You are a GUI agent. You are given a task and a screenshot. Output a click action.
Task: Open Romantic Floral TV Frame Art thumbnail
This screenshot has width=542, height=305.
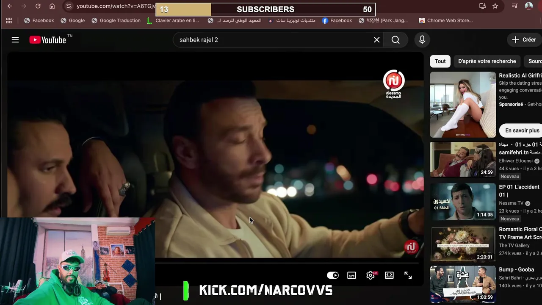point(463,244)
